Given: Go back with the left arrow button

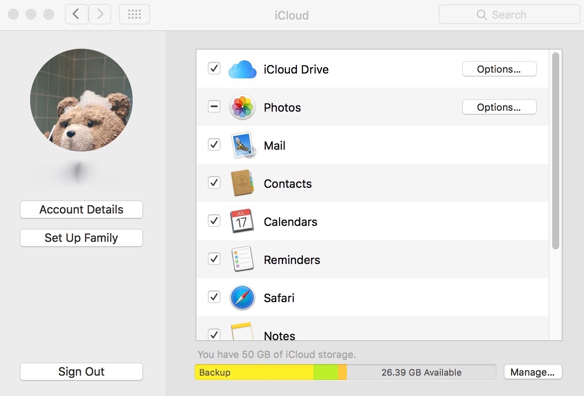Looking at the screenshot, I should click(77, 15).
